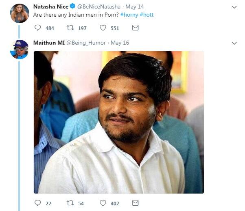Retweet the tweet with 54 retweets

click(71, 203)
